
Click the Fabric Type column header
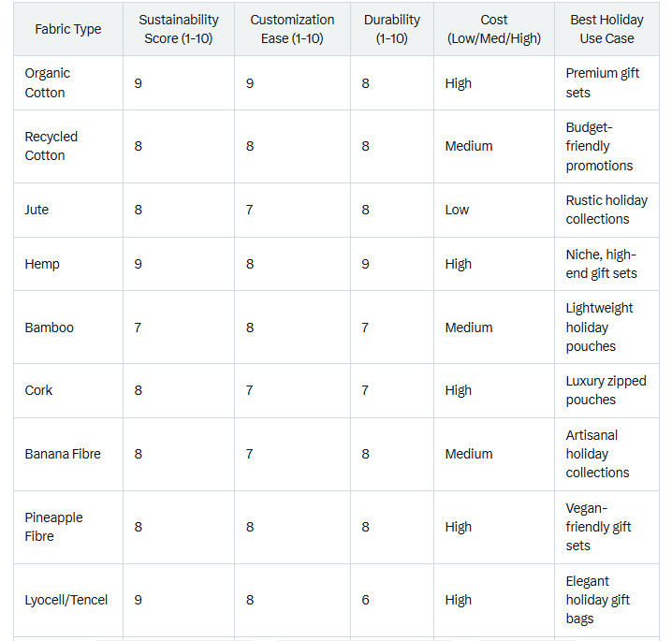[67, 29]
